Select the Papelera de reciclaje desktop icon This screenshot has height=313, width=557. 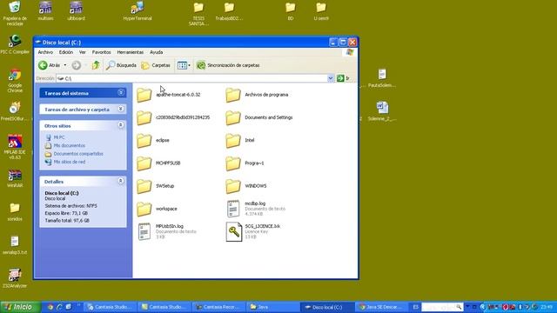(x=15, y=13)
